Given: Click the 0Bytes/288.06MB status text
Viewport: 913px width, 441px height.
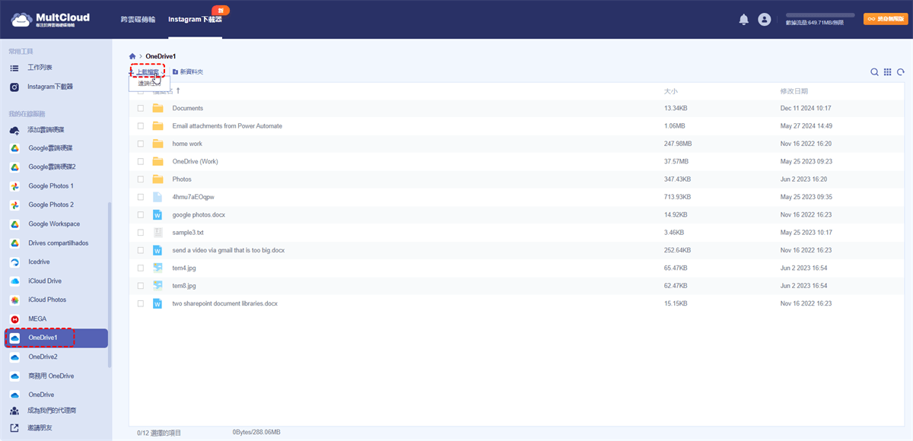Looking at the screenshot, I should click(256, 432).
